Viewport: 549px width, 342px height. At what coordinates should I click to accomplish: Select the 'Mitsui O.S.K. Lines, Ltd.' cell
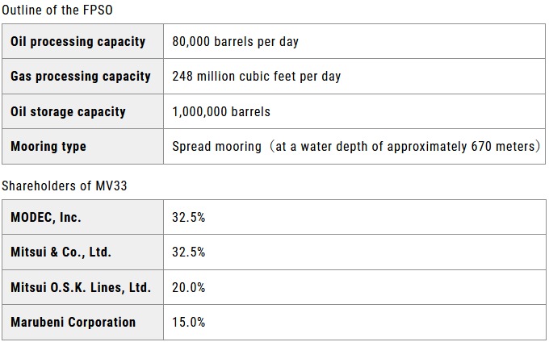(81, 287)
